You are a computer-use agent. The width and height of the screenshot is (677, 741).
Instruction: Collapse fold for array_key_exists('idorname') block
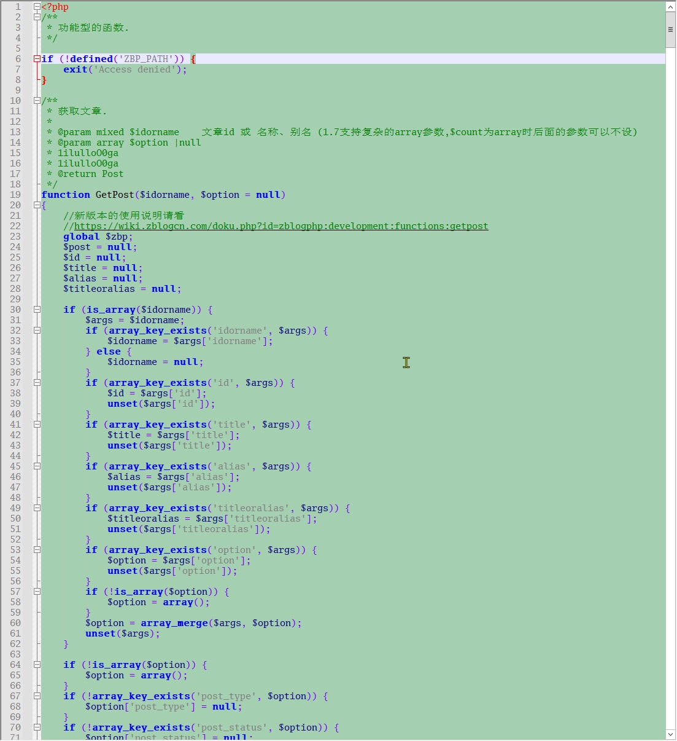pos(37,331)
